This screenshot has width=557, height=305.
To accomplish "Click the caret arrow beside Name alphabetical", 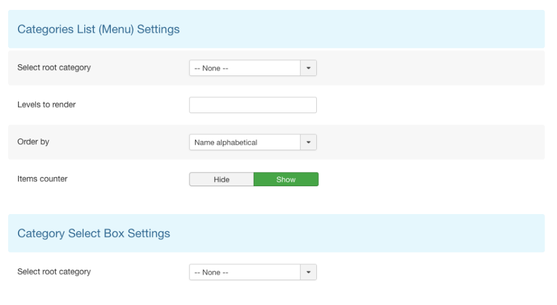I will (x=308, y=142).
